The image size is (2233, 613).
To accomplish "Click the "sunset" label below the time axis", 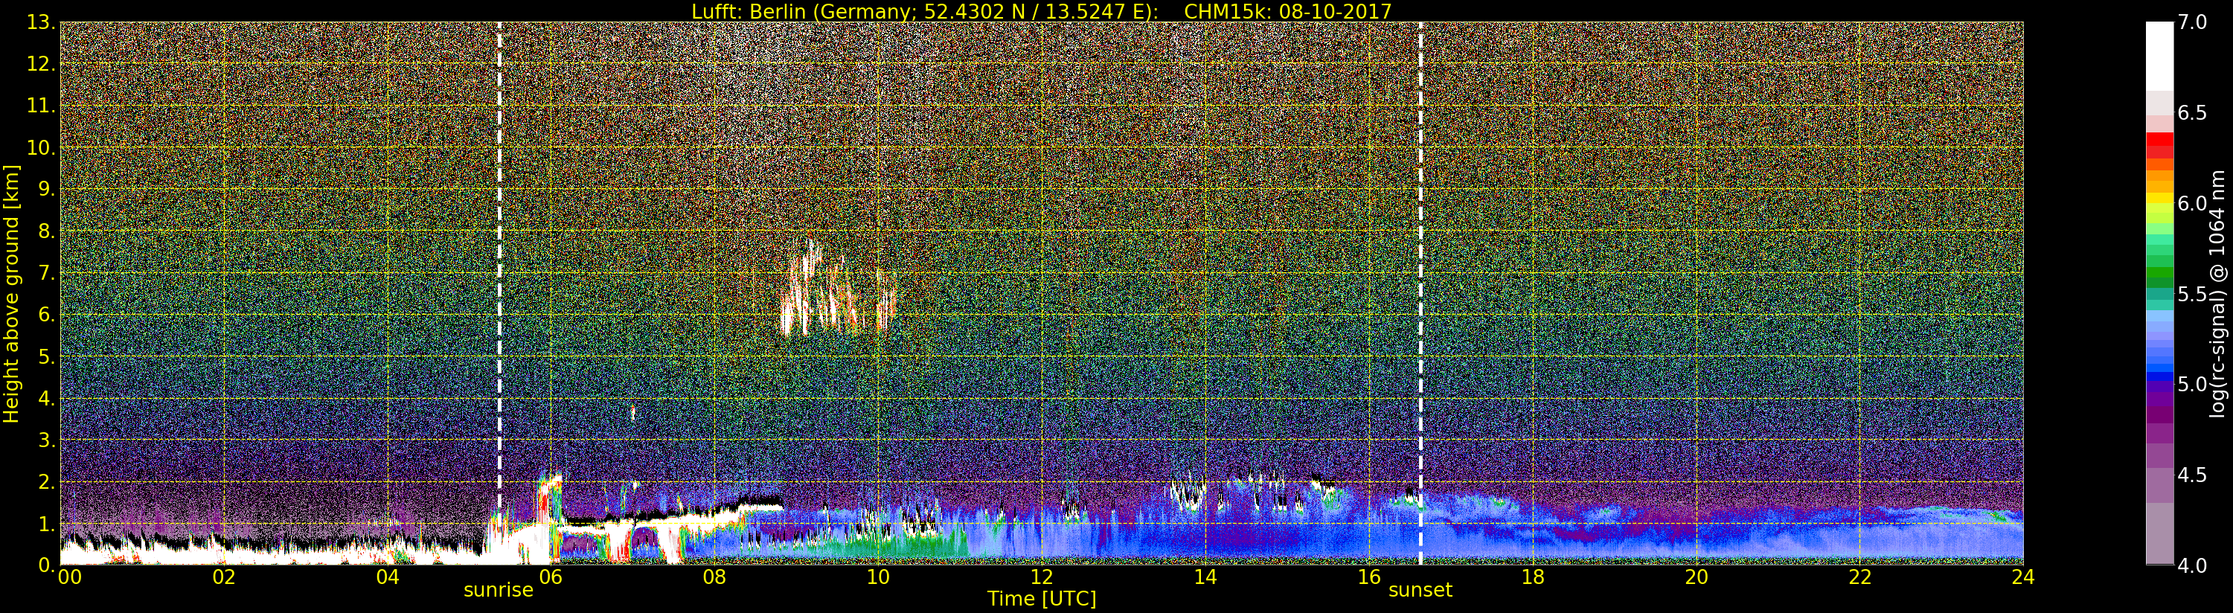I will click(x=1420, y=591).
